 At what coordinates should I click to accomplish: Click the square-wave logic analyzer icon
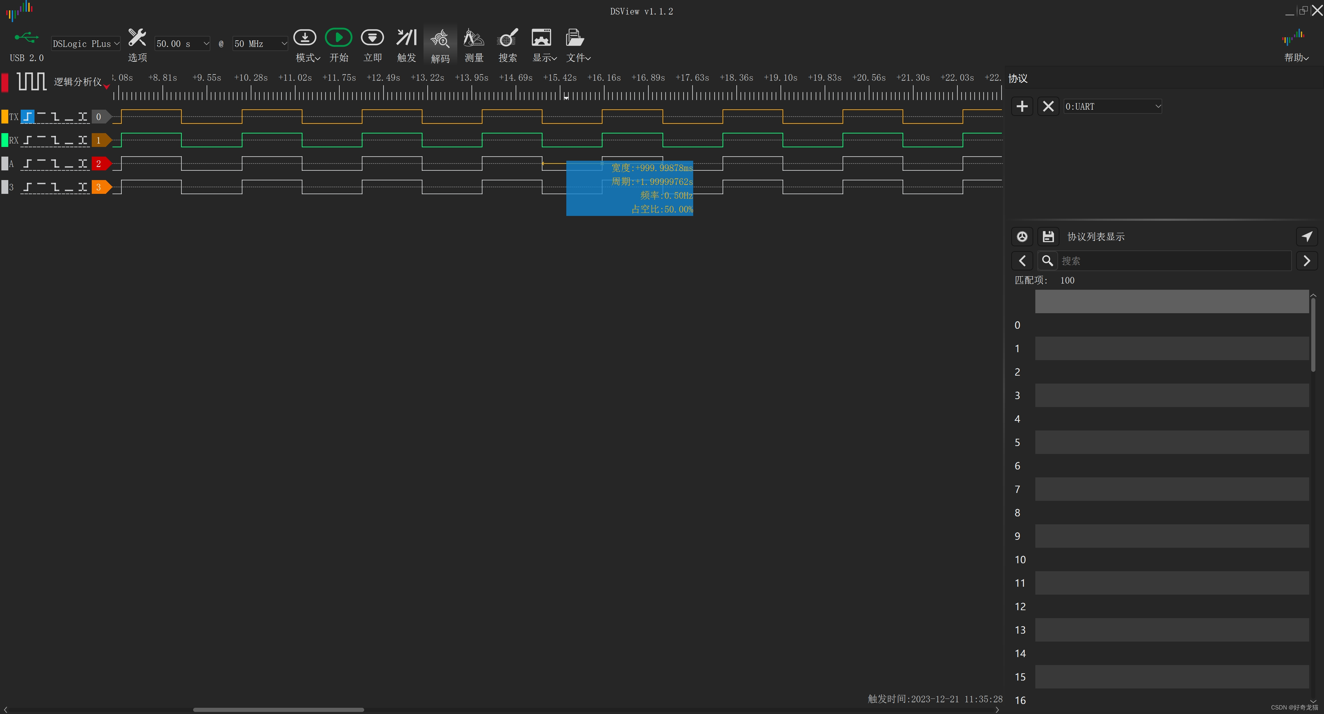coord(31,81)
